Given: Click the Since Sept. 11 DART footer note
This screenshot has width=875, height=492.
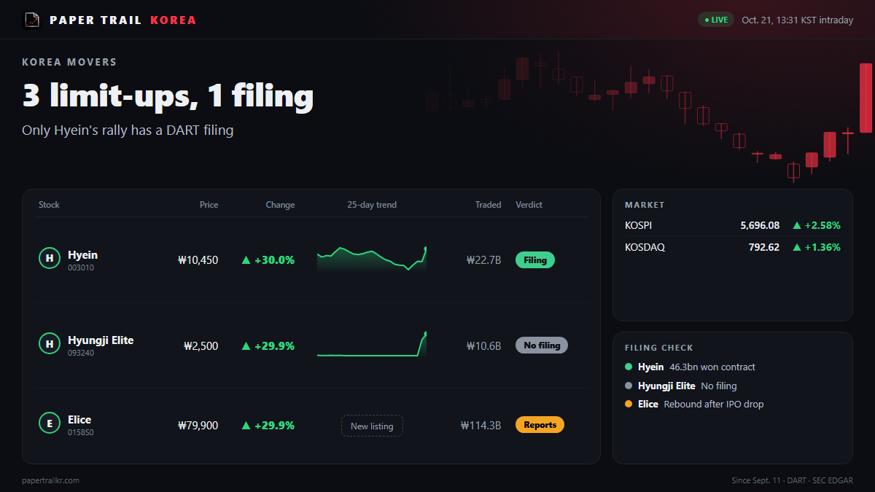Looking at the screenshot, I should point(793,480).
